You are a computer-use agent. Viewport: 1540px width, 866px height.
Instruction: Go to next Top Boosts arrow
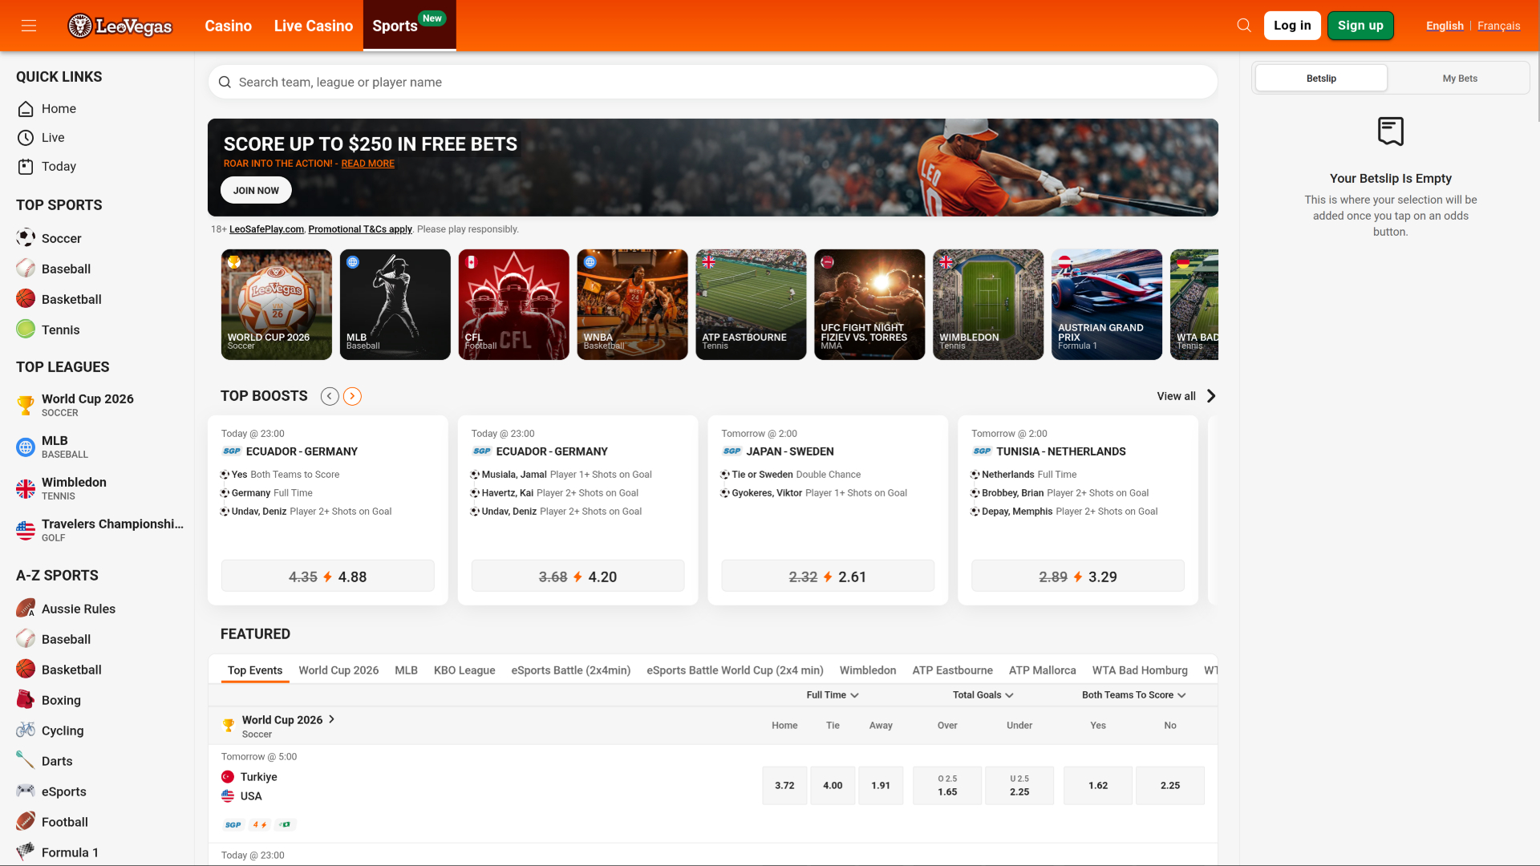pyautogui.click(x=352, y=396)
